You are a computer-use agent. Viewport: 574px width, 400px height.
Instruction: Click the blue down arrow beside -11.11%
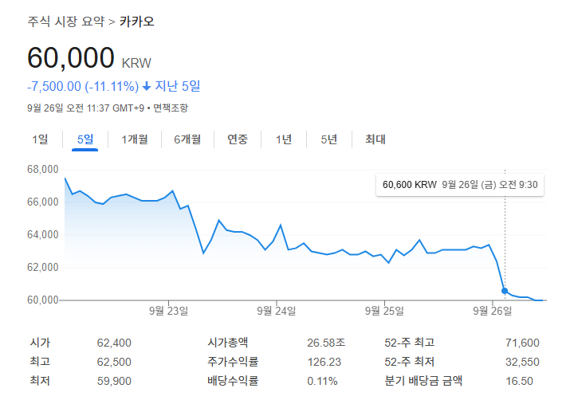tap(147, 86)
